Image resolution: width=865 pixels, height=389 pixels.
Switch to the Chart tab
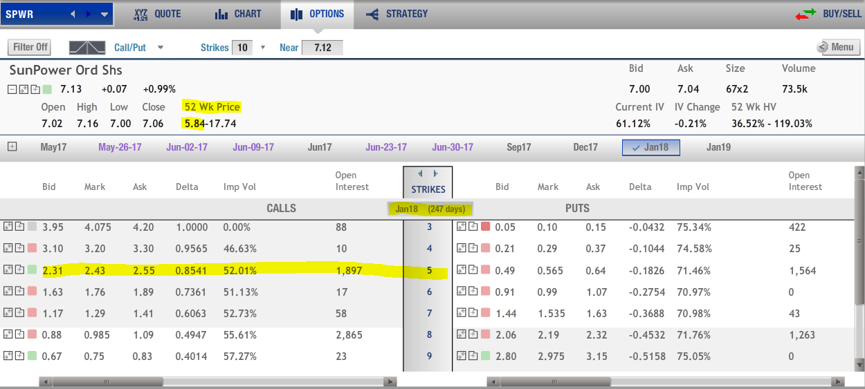pyautogui.click(x=238, y=14)
